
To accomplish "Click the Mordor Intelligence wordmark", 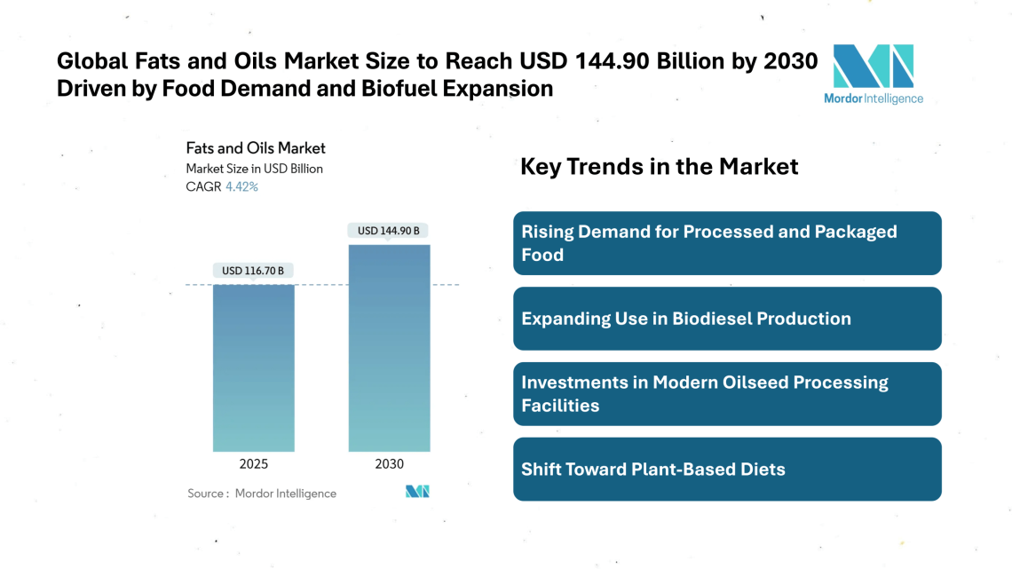I will [x=874, y=99].
